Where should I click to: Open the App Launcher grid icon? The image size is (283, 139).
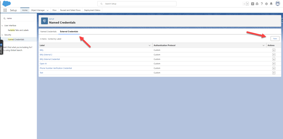point(5,10)
